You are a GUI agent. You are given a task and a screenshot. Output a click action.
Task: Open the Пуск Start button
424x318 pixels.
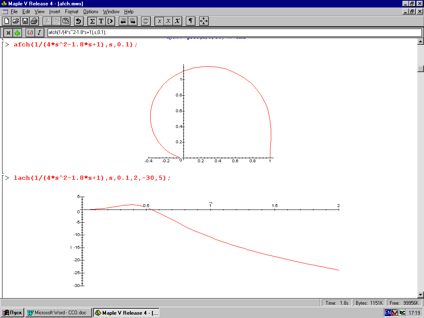point(12,313)
